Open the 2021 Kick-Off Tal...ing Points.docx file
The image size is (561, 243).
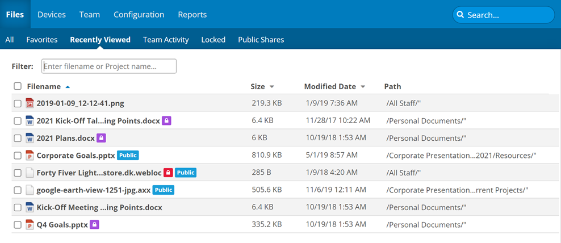click(97, 120)
